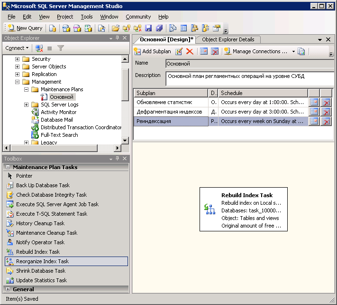
Task: Collapse the Management tree node
Action: point(18,82)
